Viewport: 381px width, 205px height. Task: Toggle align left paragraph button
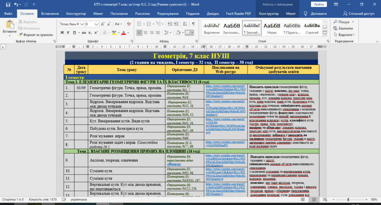tap(139, 32)
